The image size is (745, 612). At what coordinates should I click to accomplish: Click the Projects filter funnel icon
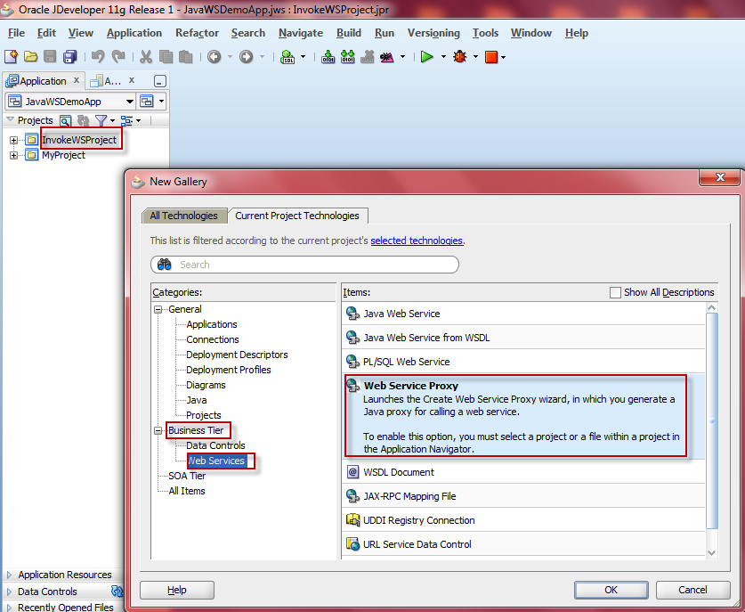click(x=101, y=120)
